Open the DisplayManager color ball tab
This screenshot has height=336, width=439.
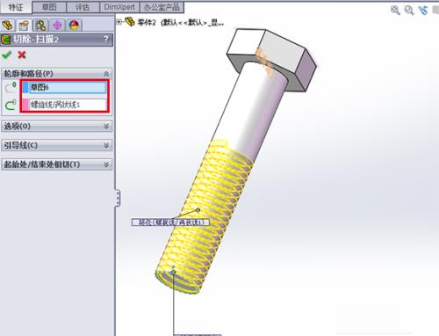click(x=74, y=26)
